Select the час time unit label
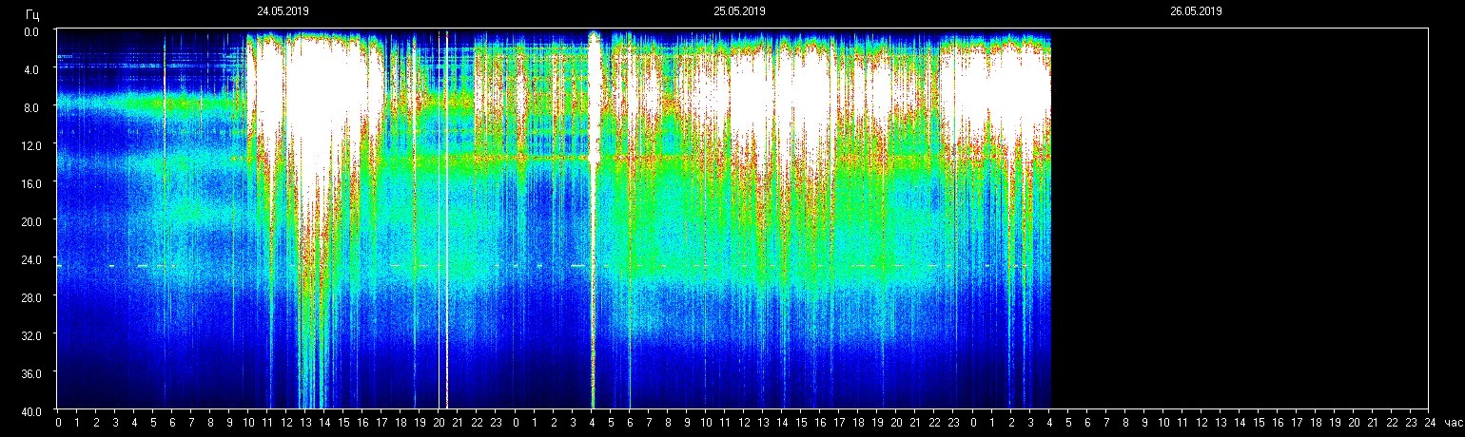 (x=1452, y=423)
